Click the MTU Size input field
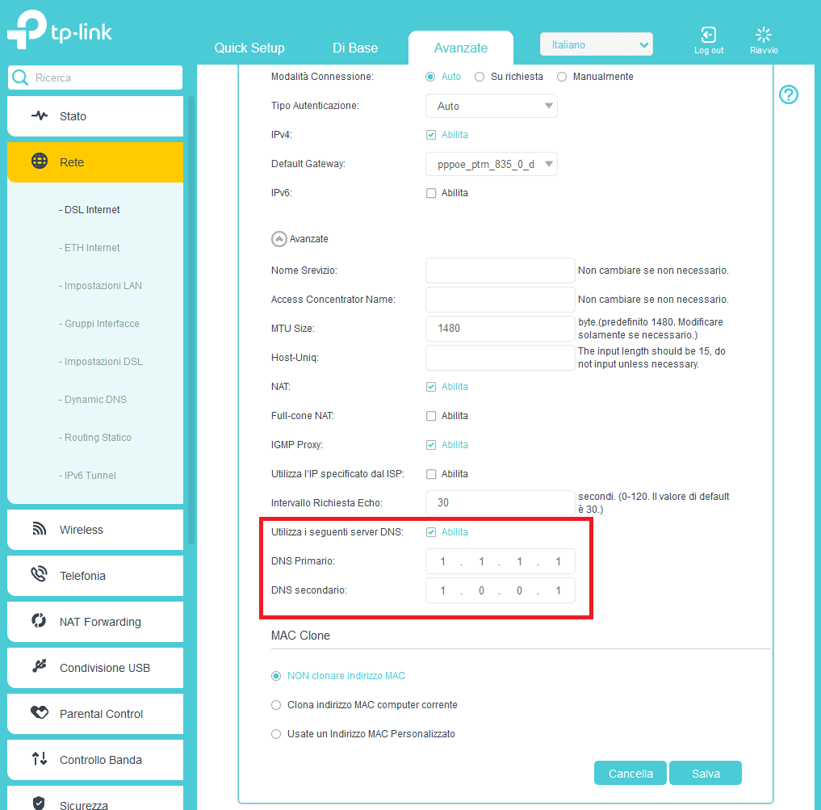This screenshot has width=821, height=810. (500, 329)
